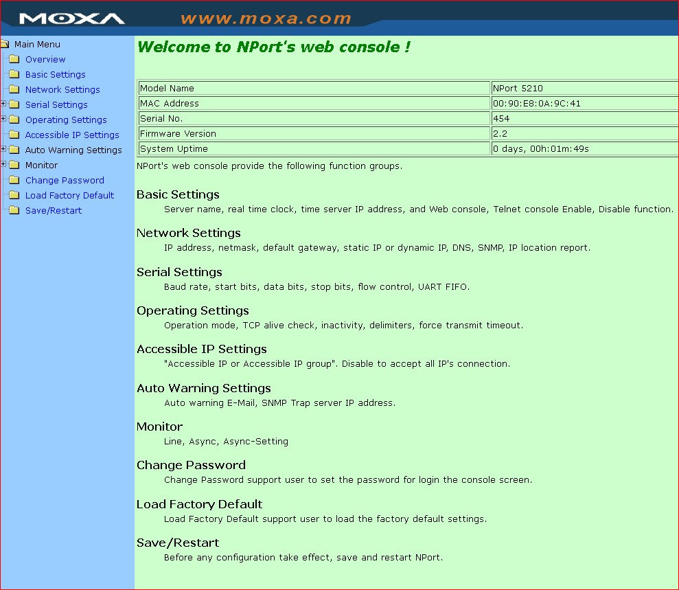This screenshot has height=590, width=679.
Task: Expand the Operating Settings tree node
Action: (x=3, y=119)
